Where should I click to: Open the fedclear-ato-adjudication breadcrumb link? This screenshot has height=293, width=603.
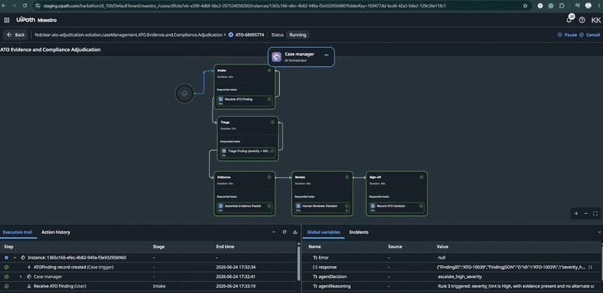tap(129, 34)
